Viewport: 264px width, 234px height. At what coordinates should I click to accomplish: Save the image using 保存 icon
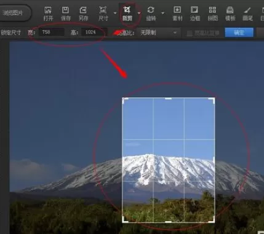point(65,14)
